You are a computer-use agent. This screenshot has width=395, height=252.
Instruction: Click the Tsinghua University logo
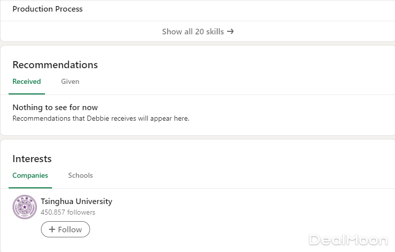[24, 207]
